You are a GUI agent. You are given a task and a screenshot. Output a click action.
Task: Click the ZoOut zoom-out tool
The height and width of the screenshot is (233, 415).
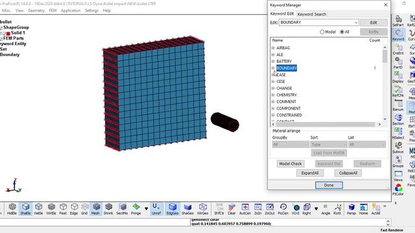(270, 208)
